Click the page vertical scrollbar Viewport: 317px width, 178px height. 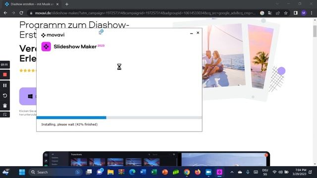click(x=315, y=31)
